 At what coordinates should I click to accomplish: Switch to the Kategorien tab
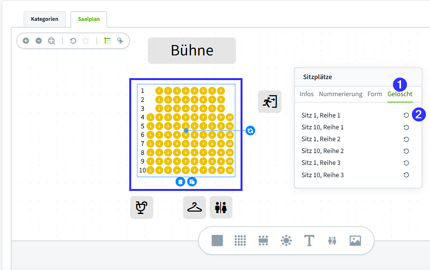click(45, 19)
